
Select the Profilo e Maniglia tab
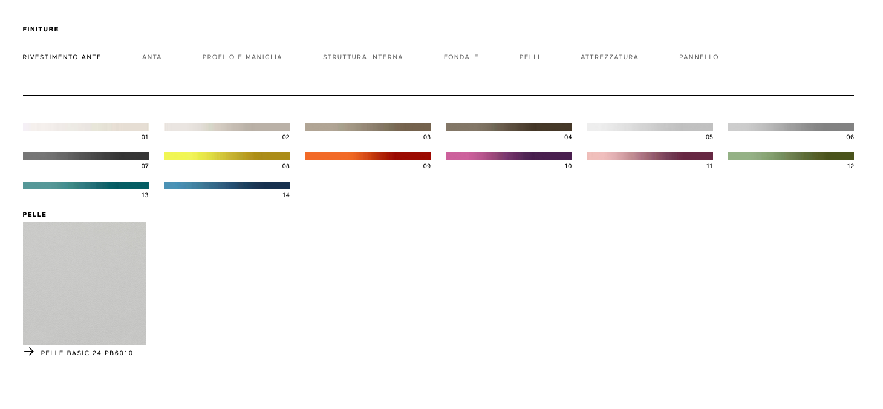(242, 57)
